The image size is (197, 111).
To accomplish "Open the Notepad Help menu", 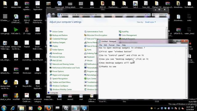I will point(124,45).
